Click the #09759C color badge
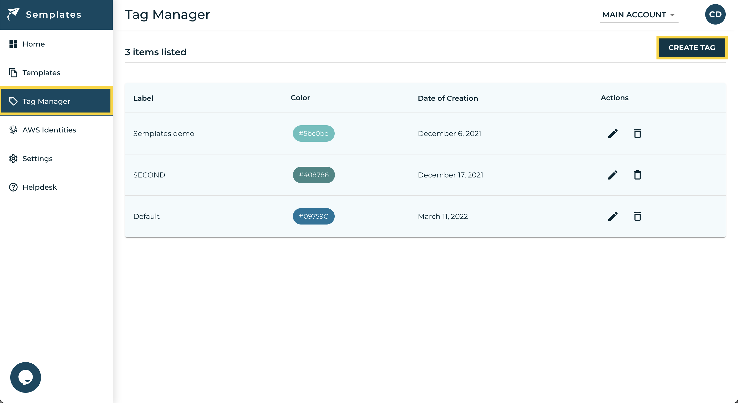This screenshot has height=403, width=738. [313, 216]
